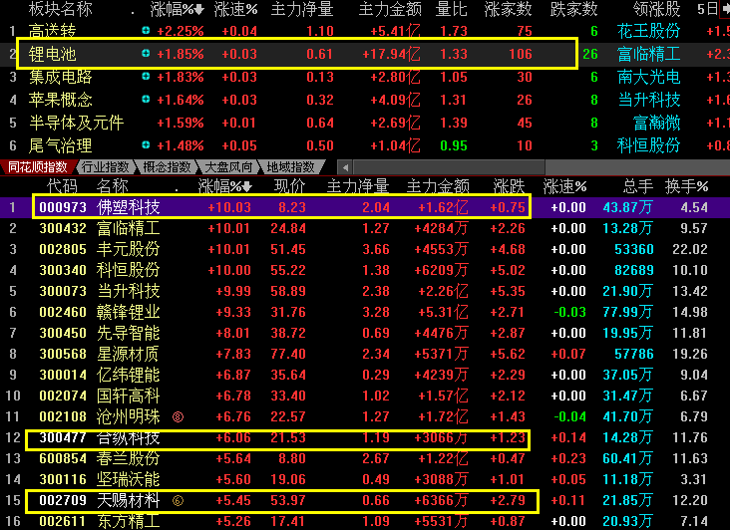Click 代码 column header
The width and height of the screenshot is (730, 530).
pos(62,186)
